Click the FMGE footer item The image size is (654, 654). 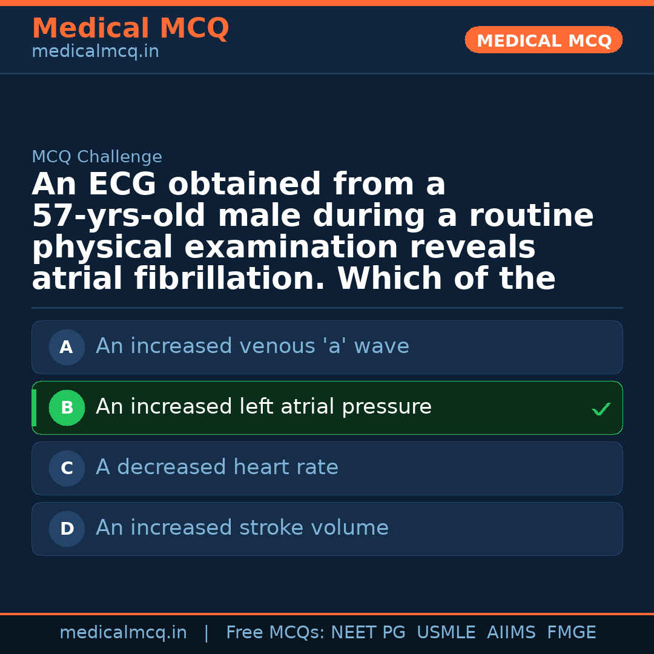click(x=571, y=633)
